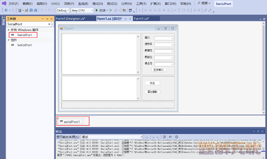
Task: Select the 清空接收 button on form
Action: click(153, 92)
